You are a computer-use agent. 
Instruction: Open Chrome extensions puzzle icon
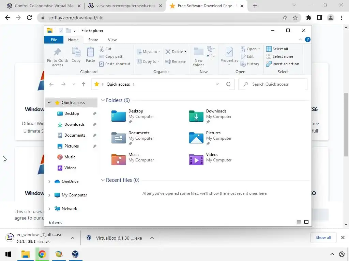click(x=309, y=18)
